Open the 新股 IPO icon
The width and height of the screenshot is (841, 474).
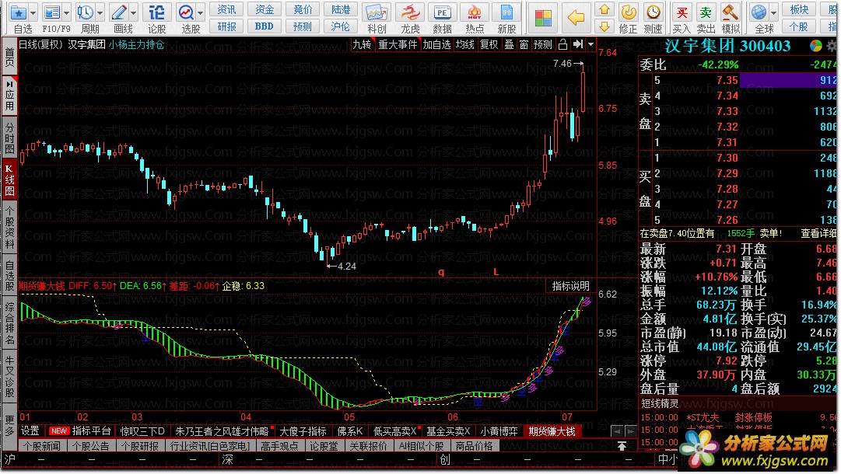[506, 12]
